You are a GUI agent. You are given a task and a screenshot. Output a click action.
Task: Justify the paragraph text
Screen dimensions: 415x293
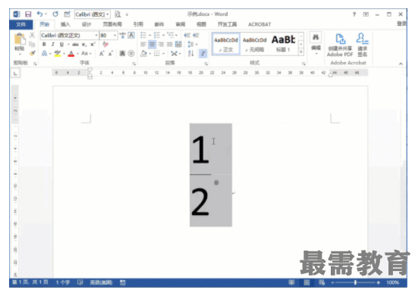coord(170,44)
